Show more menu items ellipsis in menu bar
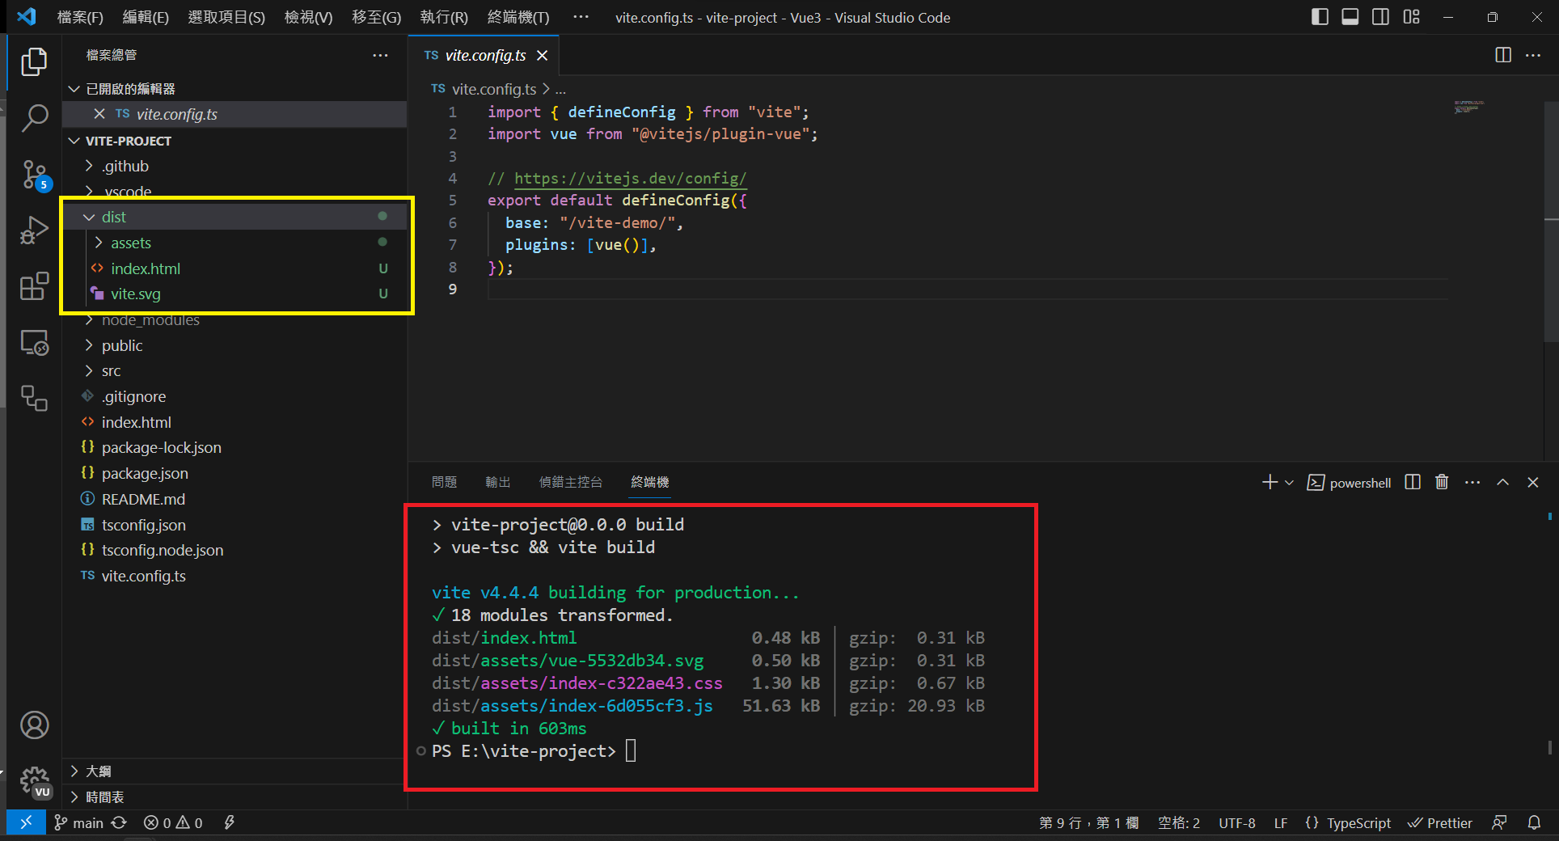 tap(581, 17)
